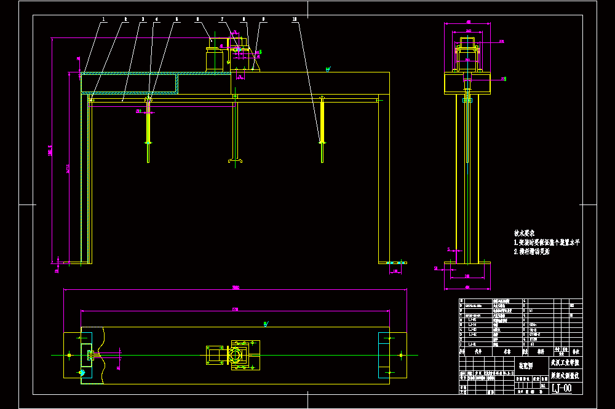The image size is (615, 409).
Task: Click LJ-02 in the parts list
Action: tap(472, 335)
